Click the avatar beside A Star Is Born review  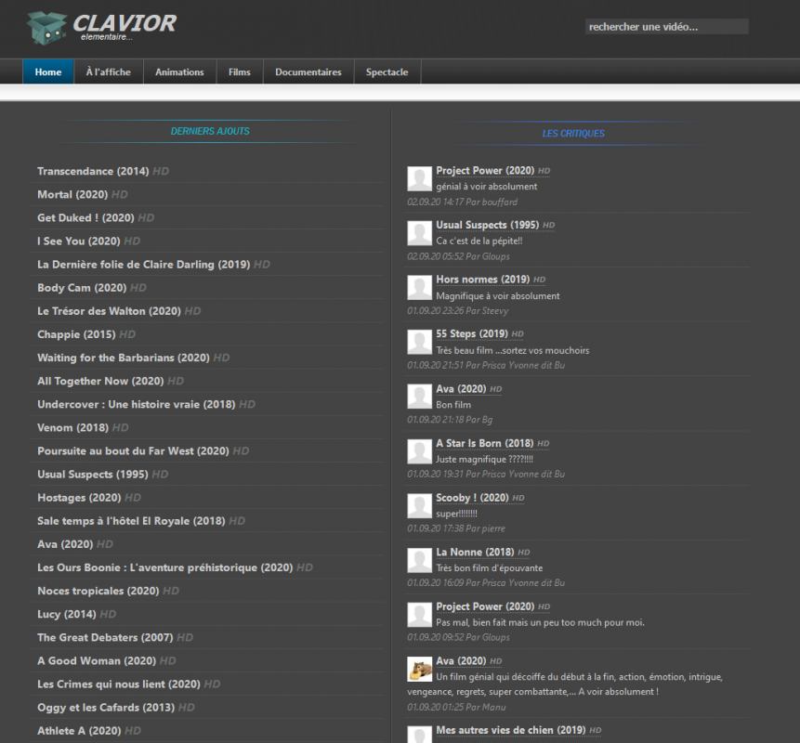419,451
